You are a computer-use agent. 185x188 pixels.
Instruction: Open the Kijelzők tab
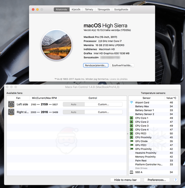coord(76,9)
